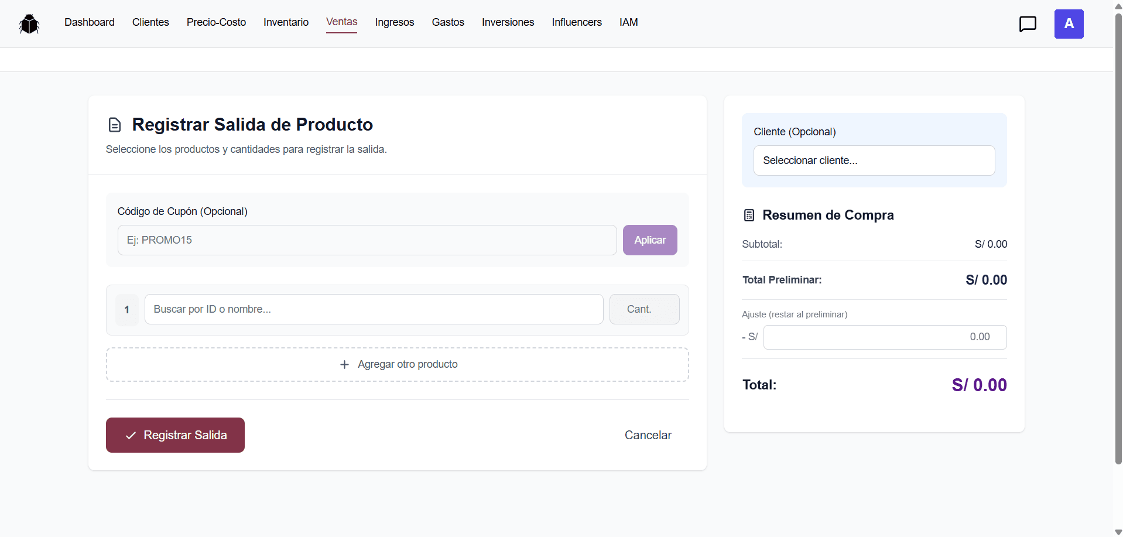Focus the coupon code input field

(x=367, y=240)
